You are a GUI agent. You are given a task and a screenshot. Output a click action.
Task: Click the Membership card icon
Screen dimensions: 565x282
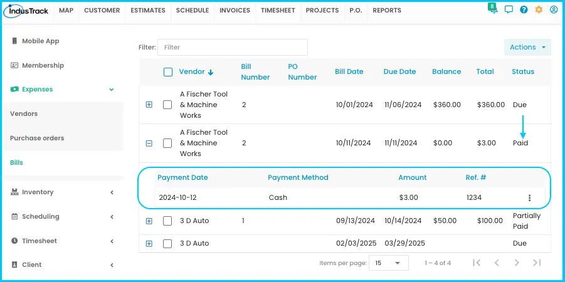click(x=14, y=65)
